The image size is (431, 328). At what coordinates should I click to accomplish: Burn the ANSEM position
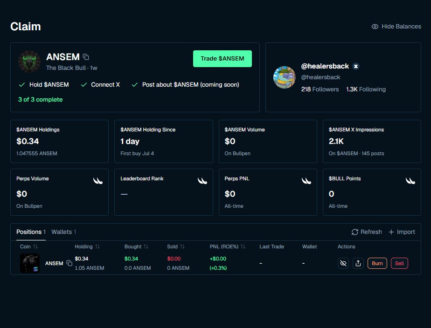(377, 263)
